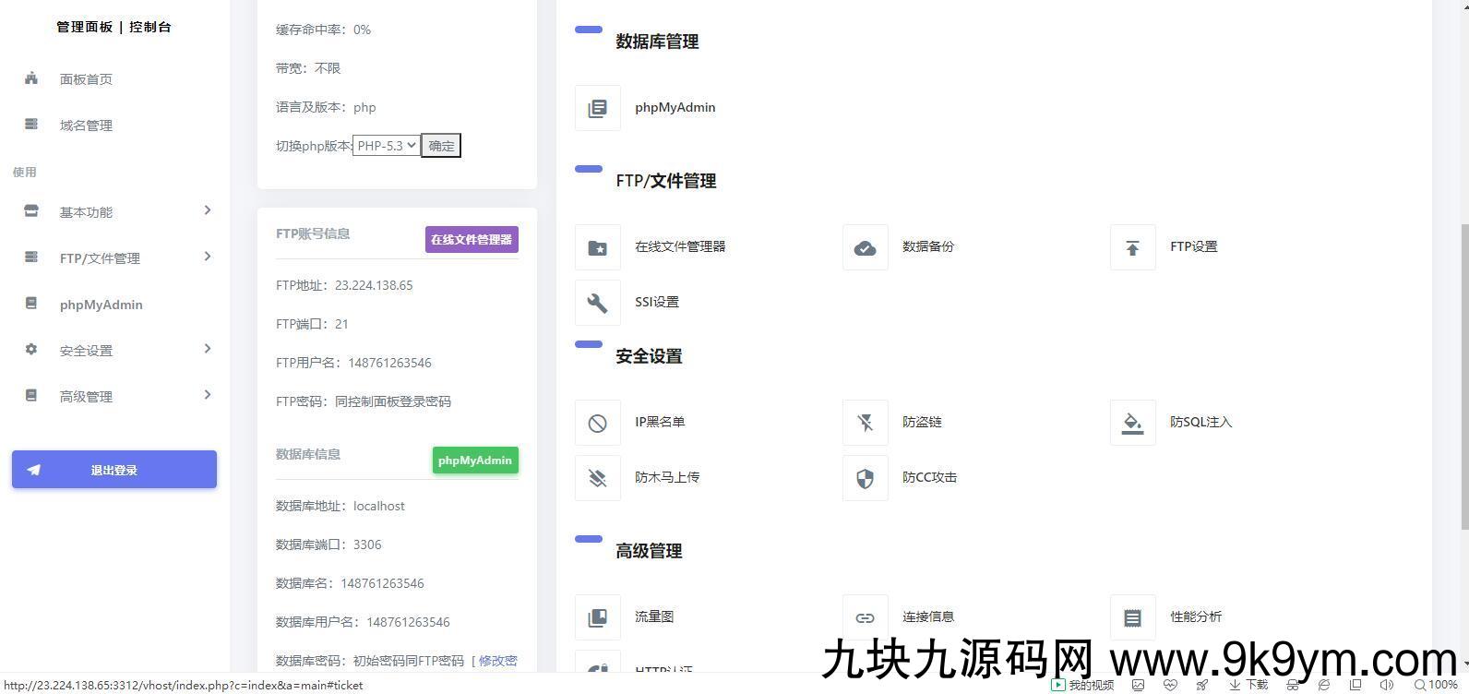
Task: Open the online file manager folder icon
Action: 598,247
